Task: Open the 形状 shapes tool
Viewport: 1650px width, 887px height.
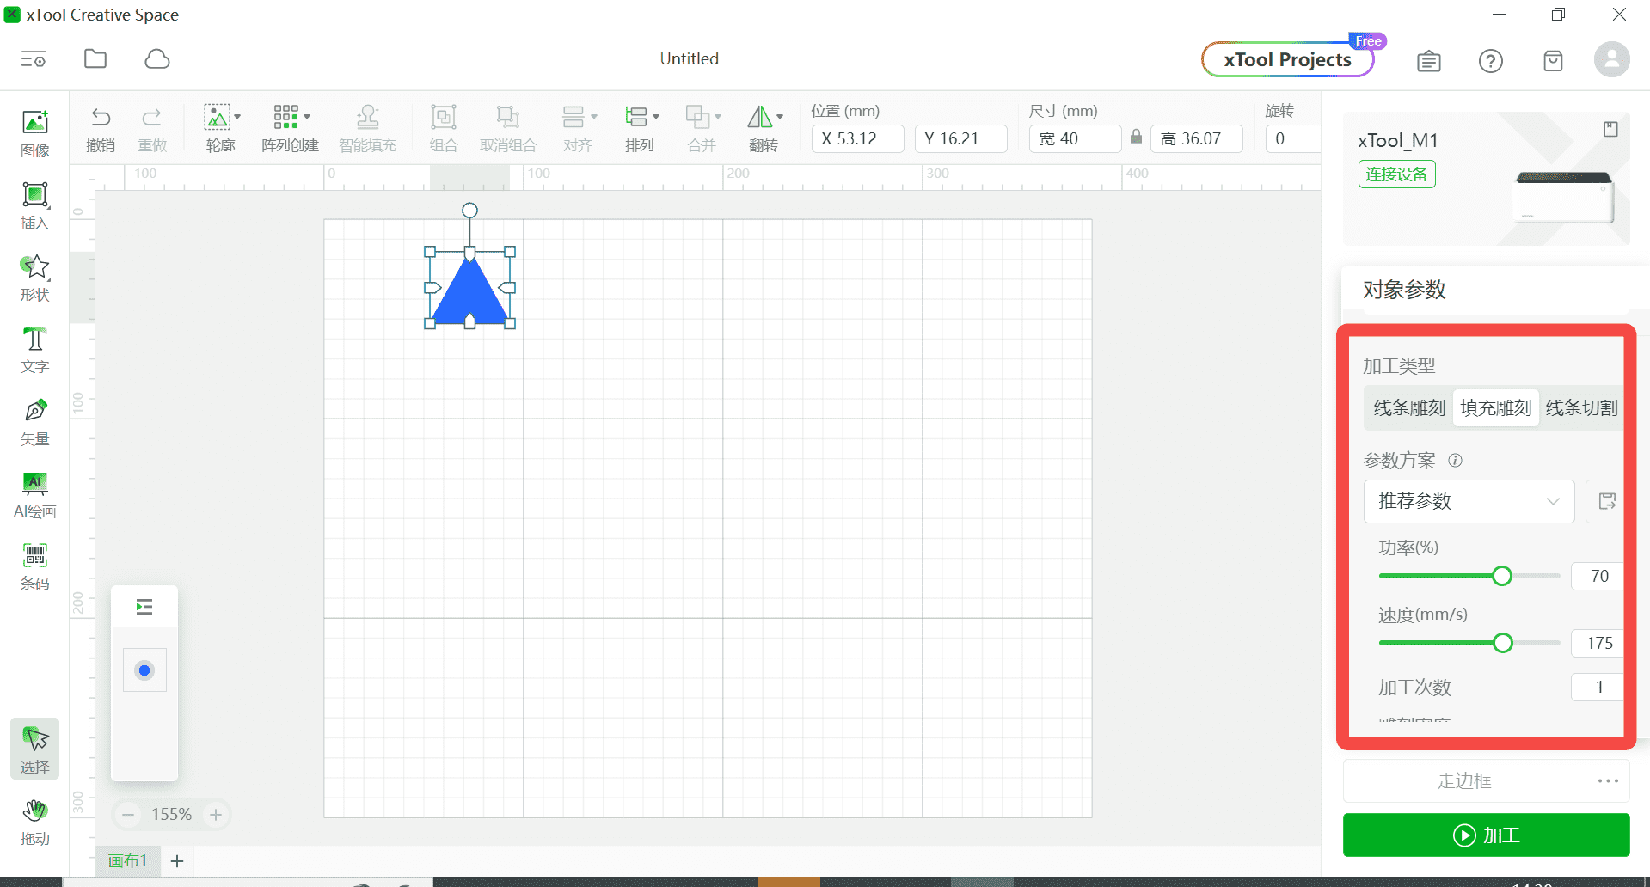Action: click(x=35, y=278)
